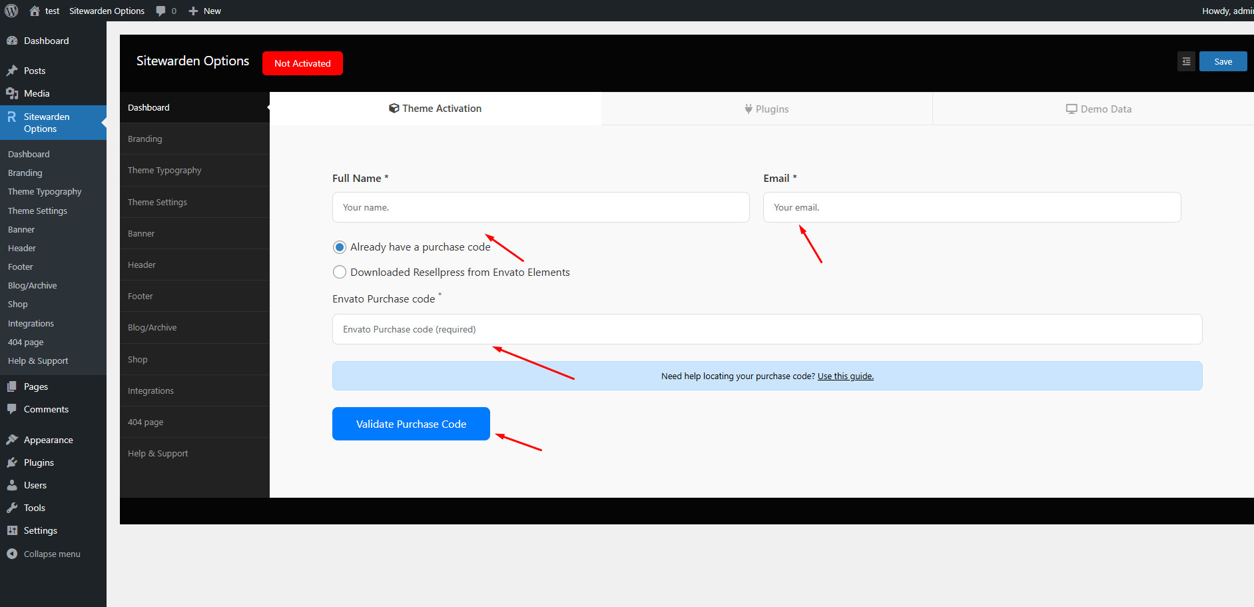Select Downloaded Resellpress from Envato Elements radio
Viewport: 1254px width, 607px height.
pyautogui.click(x=340, y=272)
